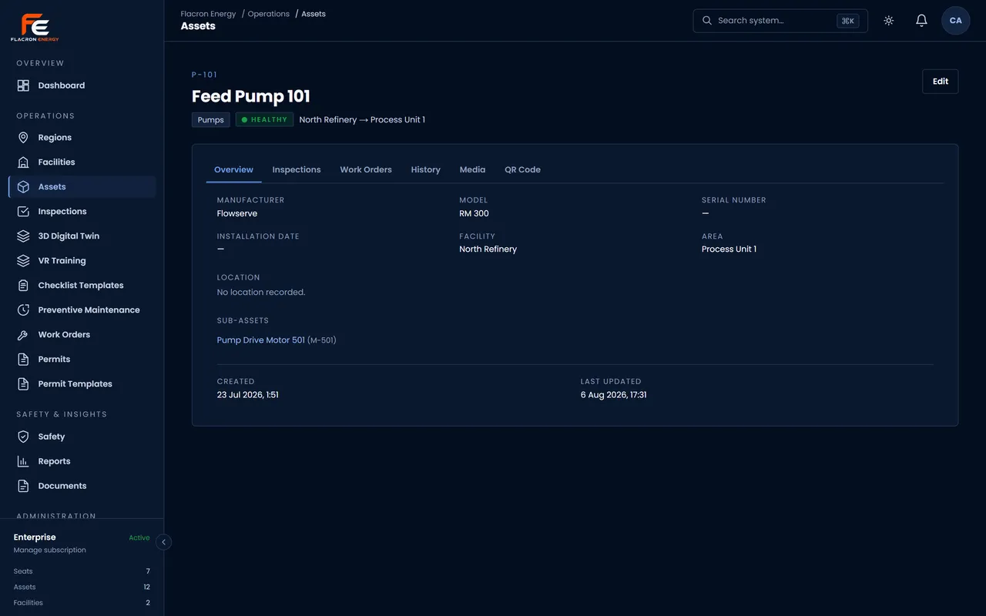Click the RM 300 model value
Image resolution: width=986 pixels, height=616 pixels.
click(474, 213)
